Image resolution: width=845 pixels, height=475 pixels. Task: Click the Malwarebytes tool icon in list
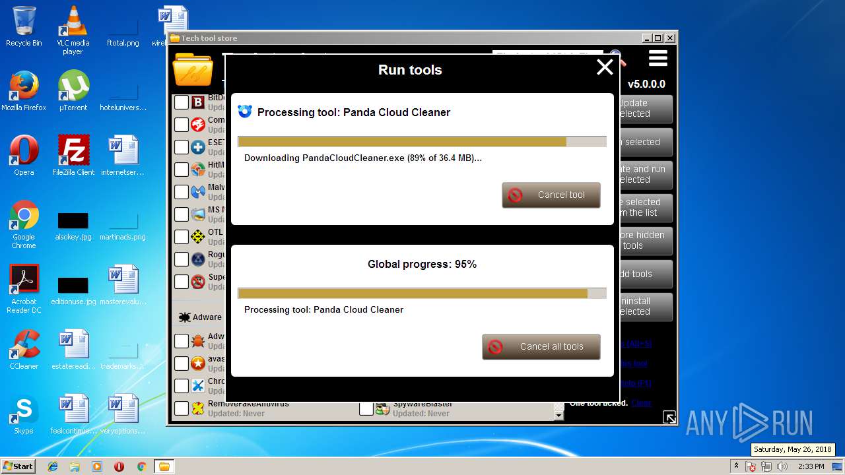click(198, 192)
